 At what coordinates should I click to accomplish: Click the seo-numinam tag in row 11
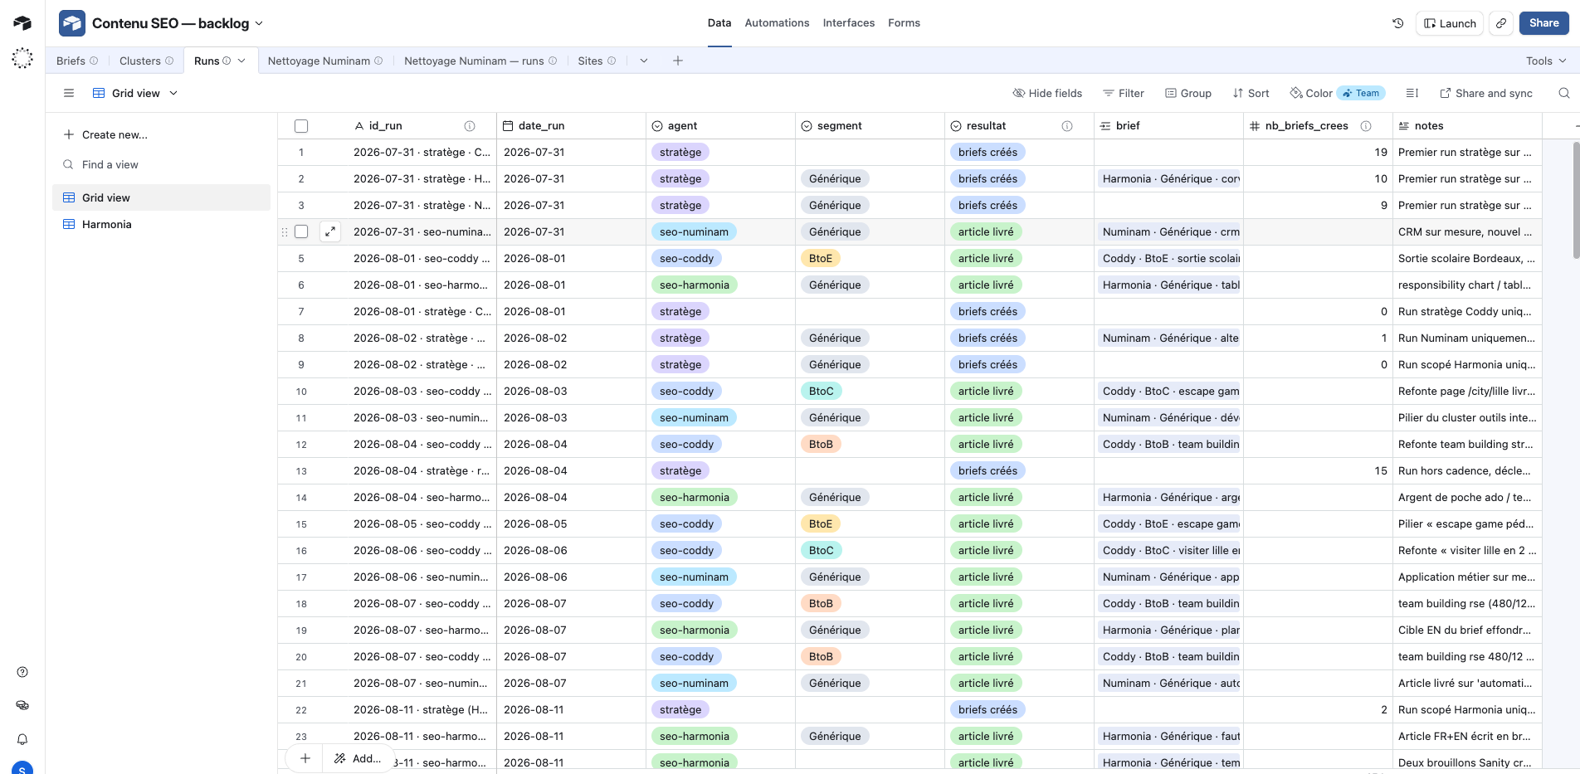tap(694, 417)
